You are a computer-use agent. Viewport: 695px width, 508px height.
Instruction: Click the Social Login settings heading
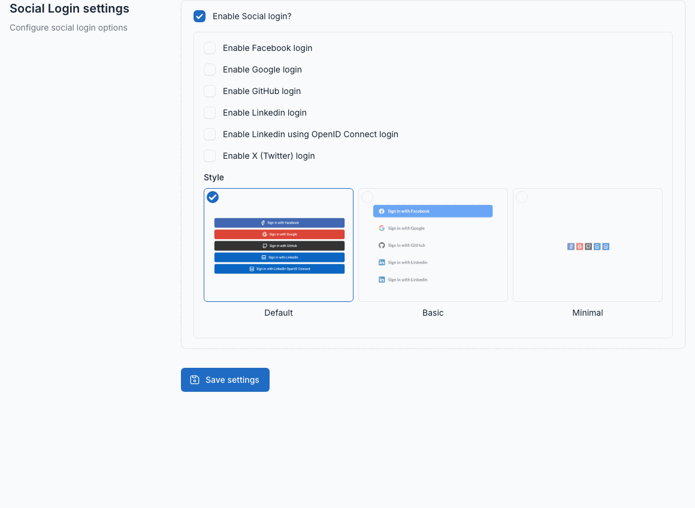(x=69, y=8)
